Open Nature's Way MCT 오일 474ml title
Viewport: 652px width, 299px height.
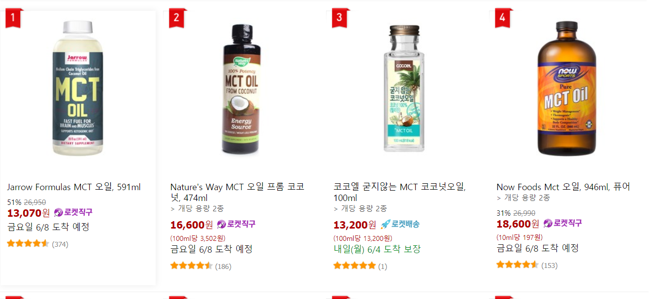(x=237, y=192)
